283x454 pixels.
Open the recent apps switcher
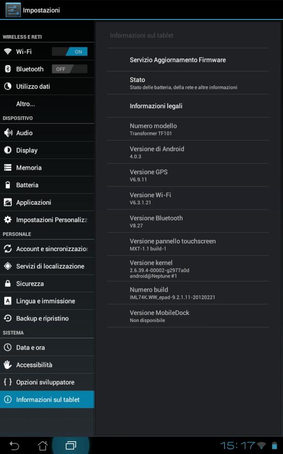[71, 445]
